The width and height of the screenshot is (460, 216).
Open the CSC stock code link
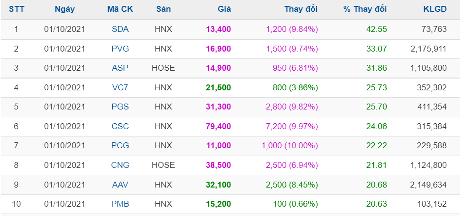click(120, 126)
